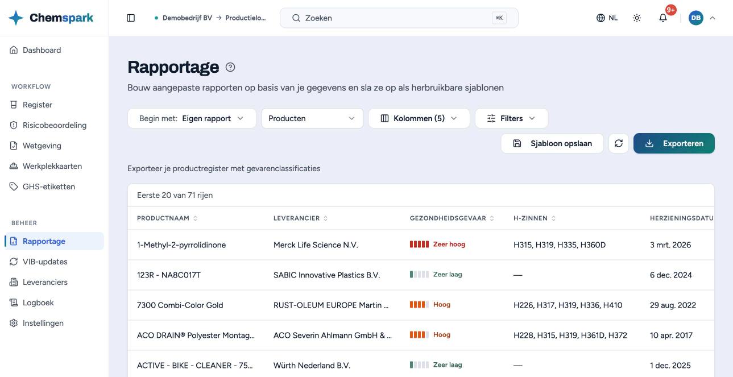This screenshot has width=733, height=377.
Task: Click the VIB-updates sync icon
Action: point(14,262)
